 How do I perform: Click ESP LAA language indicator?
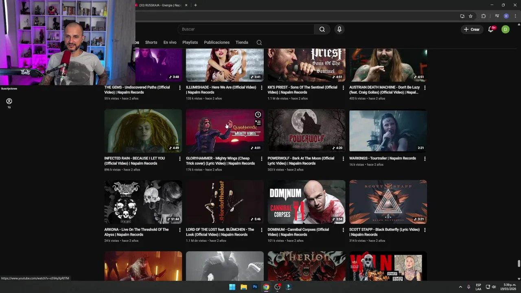click(x=478, y=287)
